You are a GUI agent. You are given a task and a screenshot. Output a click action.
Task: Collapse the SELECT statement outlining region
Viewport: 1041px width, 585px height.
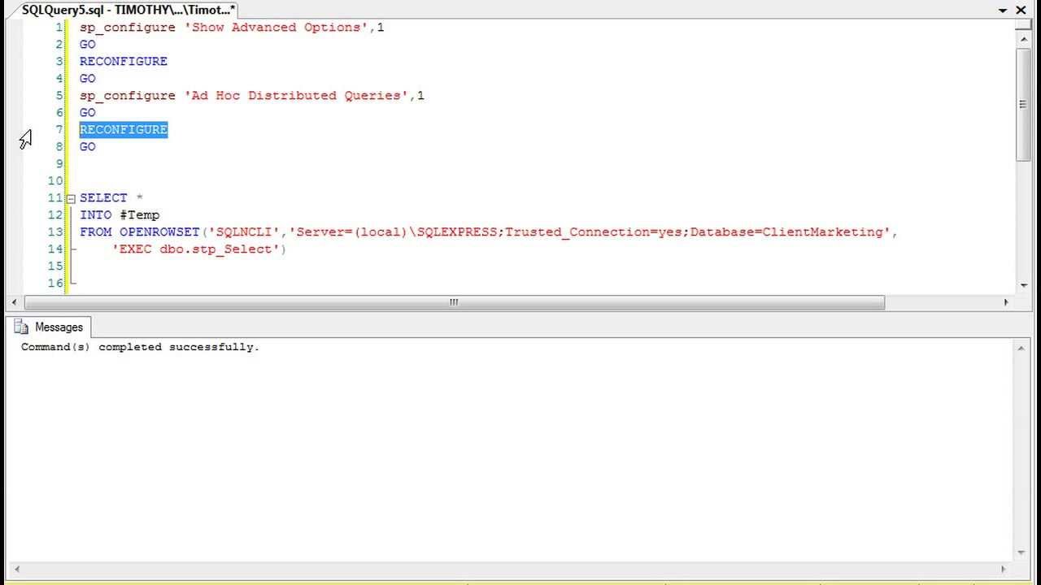click(x=71, y=197)
